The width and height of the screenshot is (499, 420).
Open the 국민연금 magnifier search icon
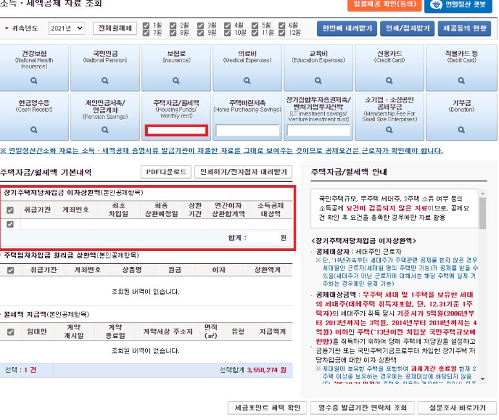click(x=105, y=81)
